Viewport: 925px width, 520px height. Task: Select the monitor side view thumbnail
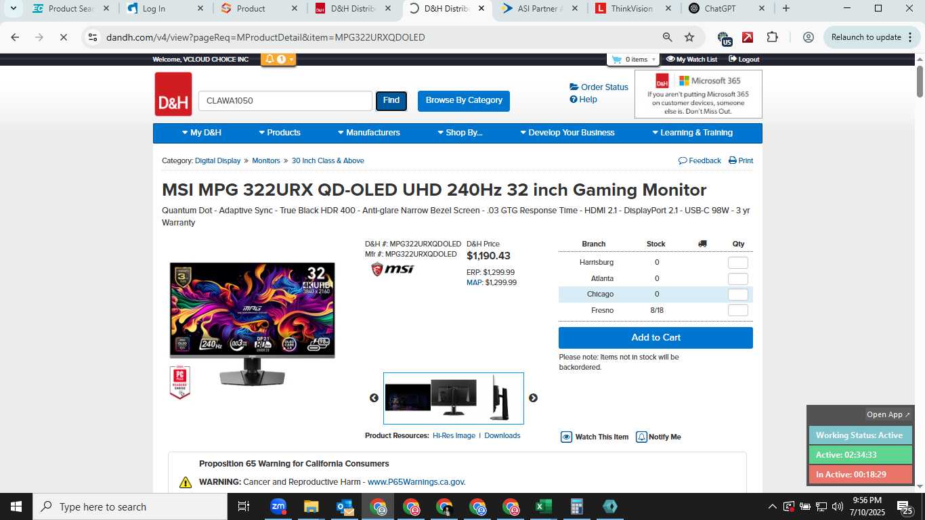tap(501, 397)
